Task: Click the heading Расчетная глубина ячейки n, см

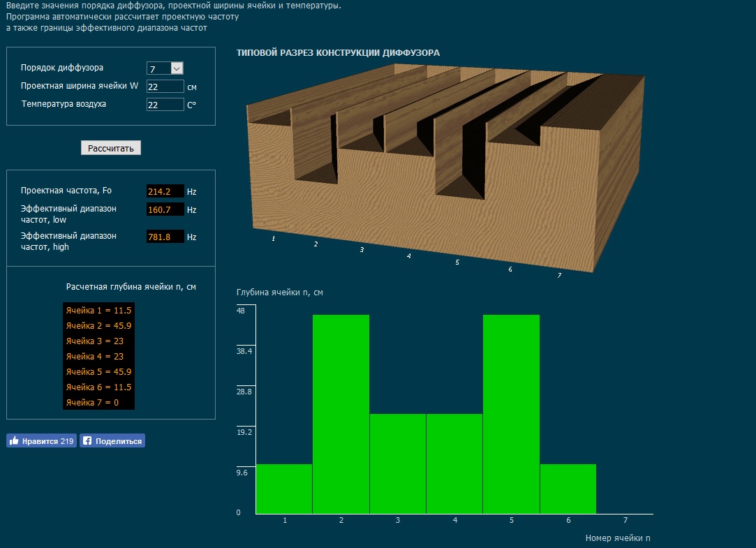Action: click(x=131, y=287)
